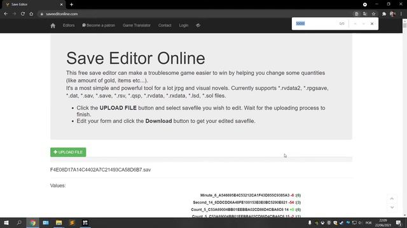Open the Windows Start menu
The image size is (407, 228).
[x=6, y=223]
